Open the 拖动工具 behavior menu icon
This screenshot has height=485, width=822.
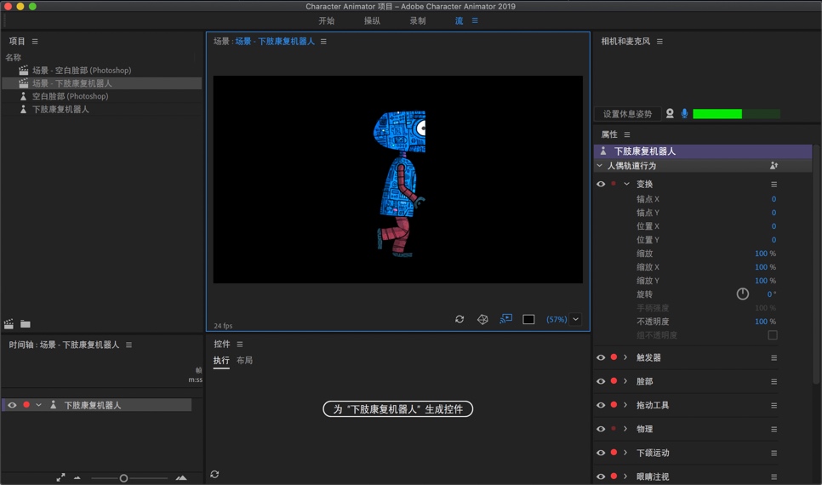[773, 406]
